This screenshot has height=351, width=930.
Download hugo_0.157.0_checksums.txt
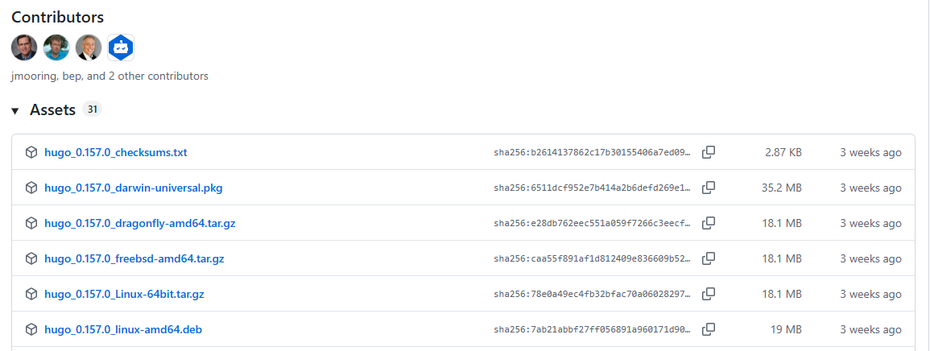(x=116, y=152)
